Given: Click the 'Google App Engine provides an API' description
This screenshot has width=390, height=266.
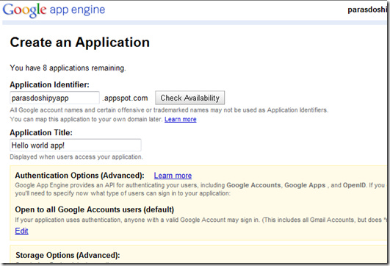Looking at the screenshot, I should click(x=200, y=189).
